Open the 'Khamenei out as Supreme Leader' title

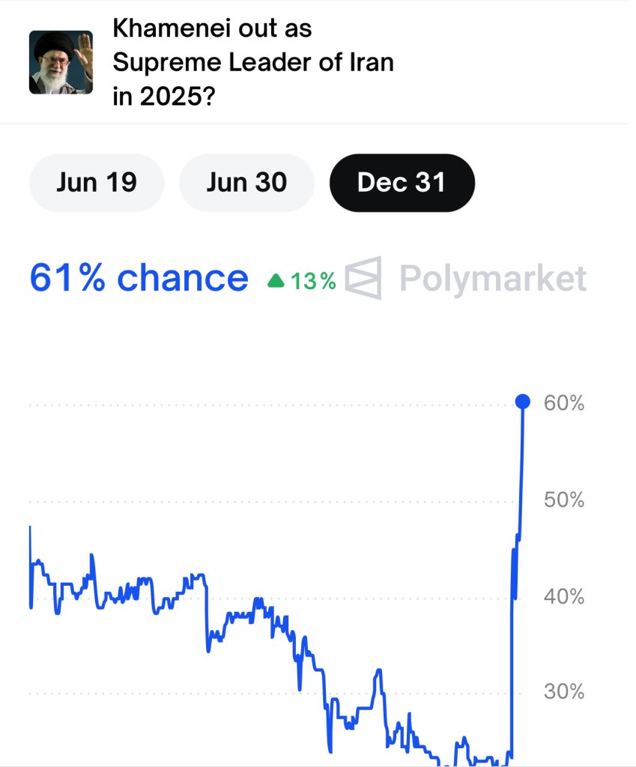(253, 62)
